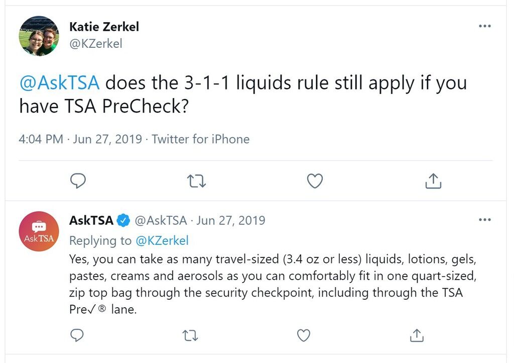Screen dimensions: 514x363
Task: Retweet the AskTSA reply
Action: pos(190,336)
